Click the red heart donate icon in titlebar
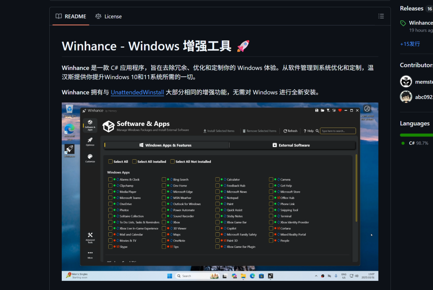The width and height of the screenshot is (433, 290). (x=340, y=110)
